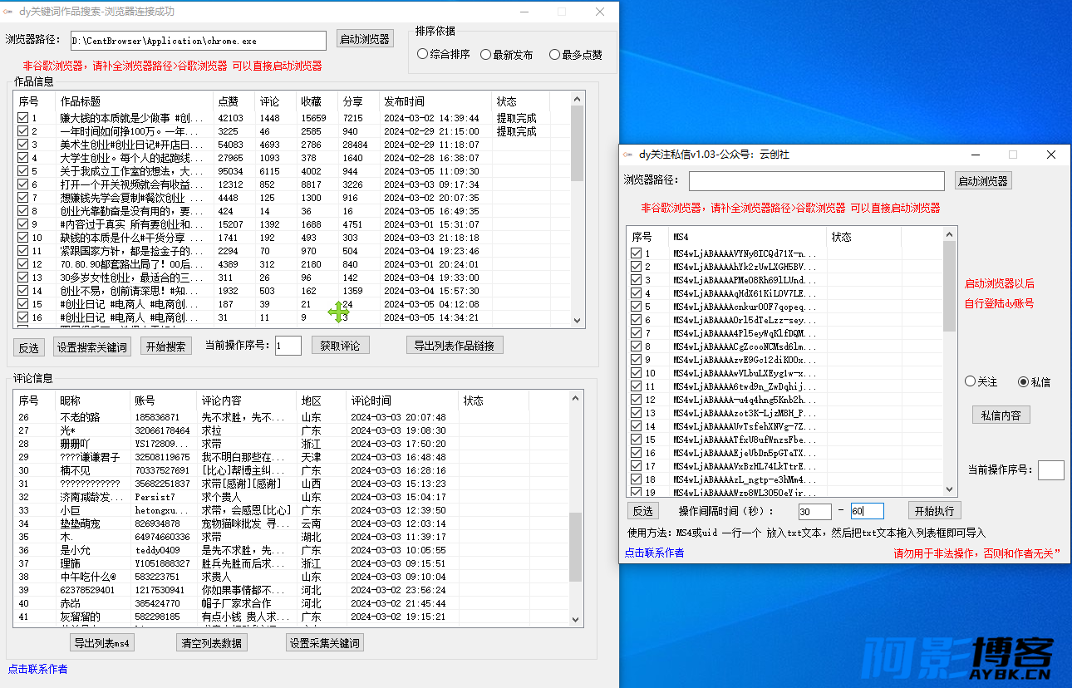Click the MS4 list scrollbar thumb
Viewport: 1072px width, 688px height.
[950, 287]
